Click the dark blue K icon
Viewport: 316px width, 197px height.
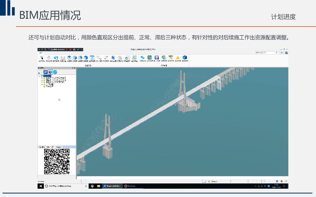click(x=156, y=58)
